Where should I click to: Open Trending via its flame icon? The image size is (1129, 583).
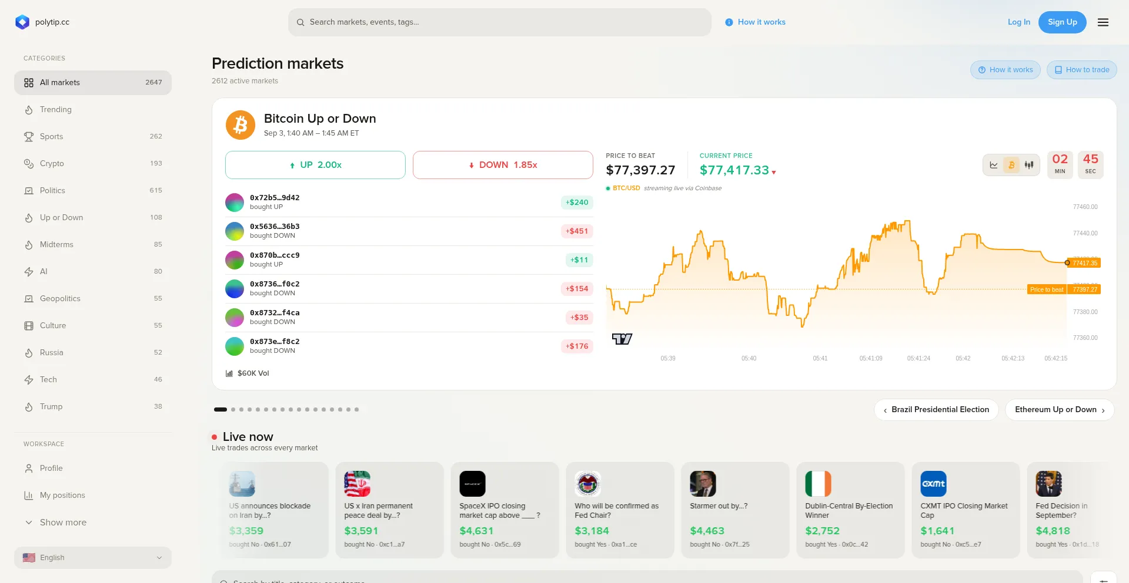[x=29, y=110]
